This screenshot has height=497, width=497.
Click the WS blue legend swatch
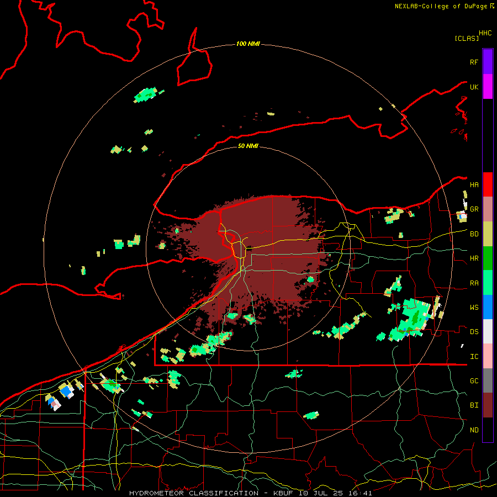(488, 307)
